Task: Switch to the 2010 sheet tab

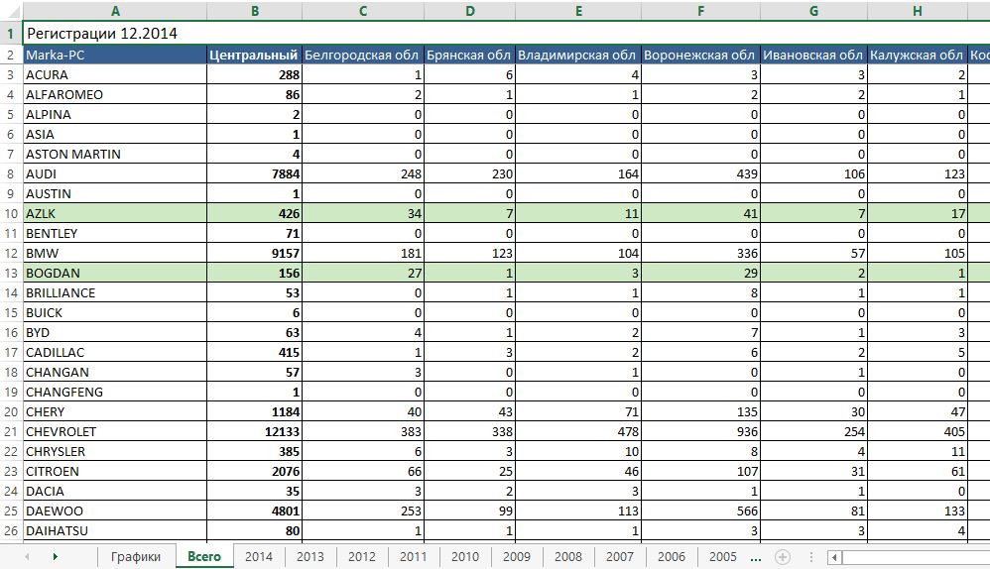Action: point(465,556)
